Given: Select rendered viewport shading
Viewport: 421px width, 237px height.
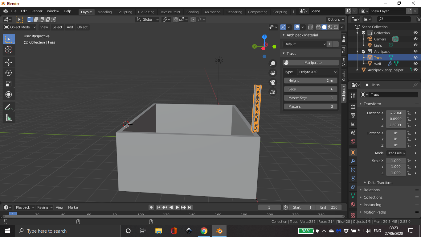Looking at the screenshot, I should pyautogui.click(x=336, y=27).
